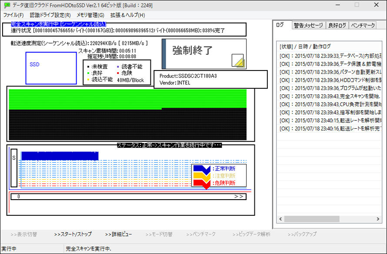Select log row プログラムが起動
387x254 pixels.
coord(330,88)
